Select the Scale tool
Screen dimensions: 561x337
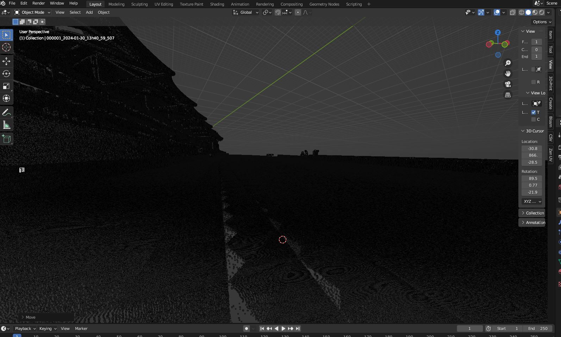pos(6,86)
